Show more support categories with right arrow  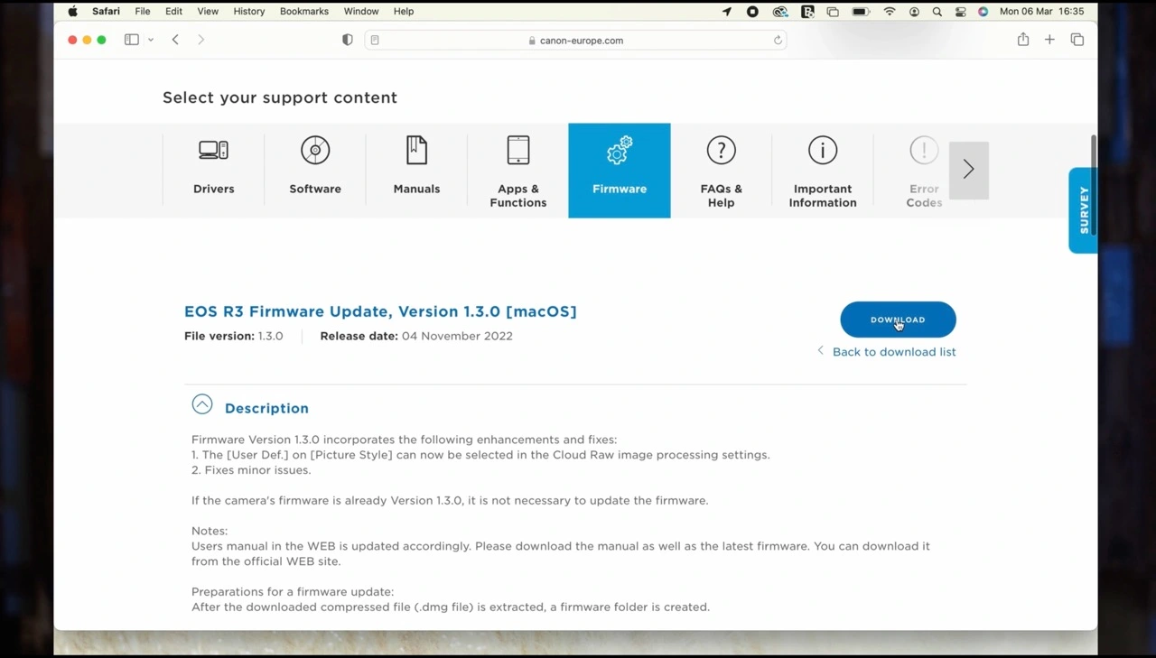[969, 170]
